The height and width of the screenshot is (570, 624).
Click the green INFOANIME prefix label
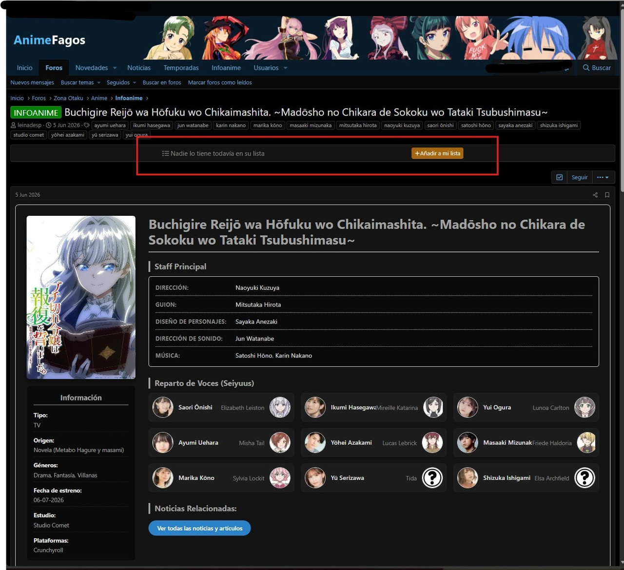click(36, 113)
